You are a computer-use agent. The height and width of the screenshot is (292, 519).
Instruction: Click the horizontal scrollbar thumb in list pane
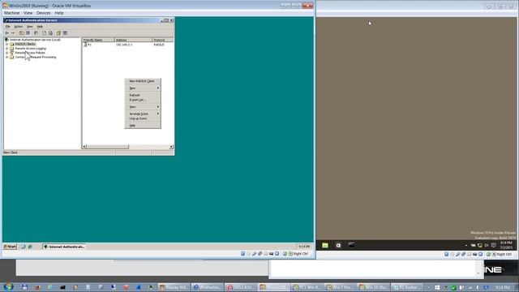coord(108,147)
